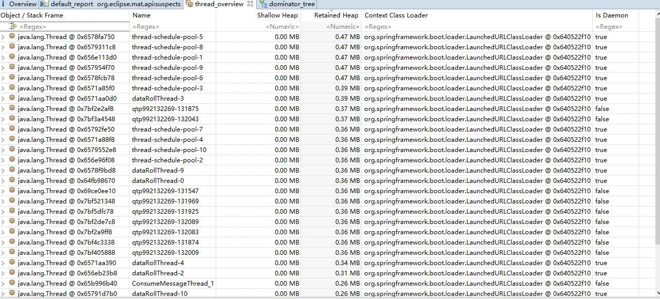Image resolution: width=660 pixels, height=299 pixels.
Task: Click 0.34 MB retained heap value
Action: (x=348, y=263)
